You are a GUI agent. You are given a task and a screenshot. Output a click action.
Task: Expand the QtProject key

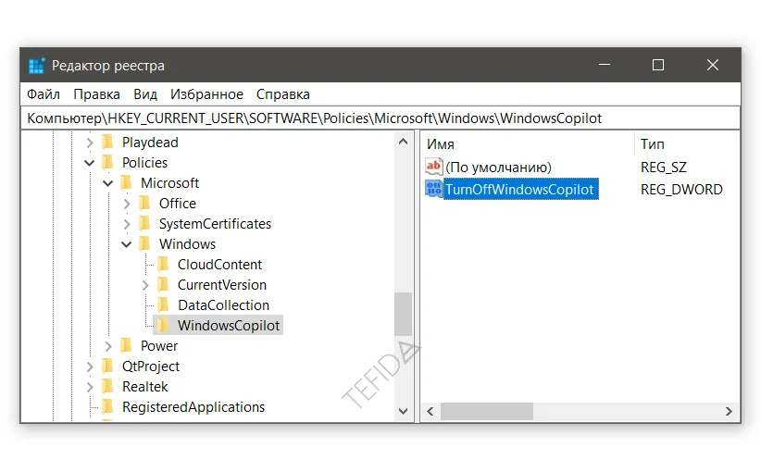tap(90, 366)
